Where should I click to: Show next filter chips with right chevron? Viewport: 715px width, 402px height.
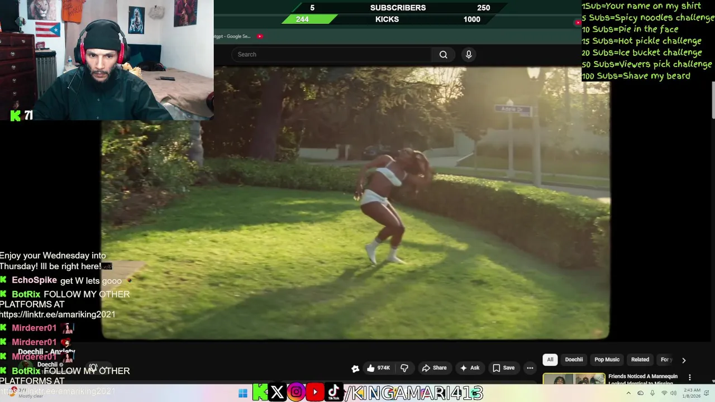click(x=684, y=360)
